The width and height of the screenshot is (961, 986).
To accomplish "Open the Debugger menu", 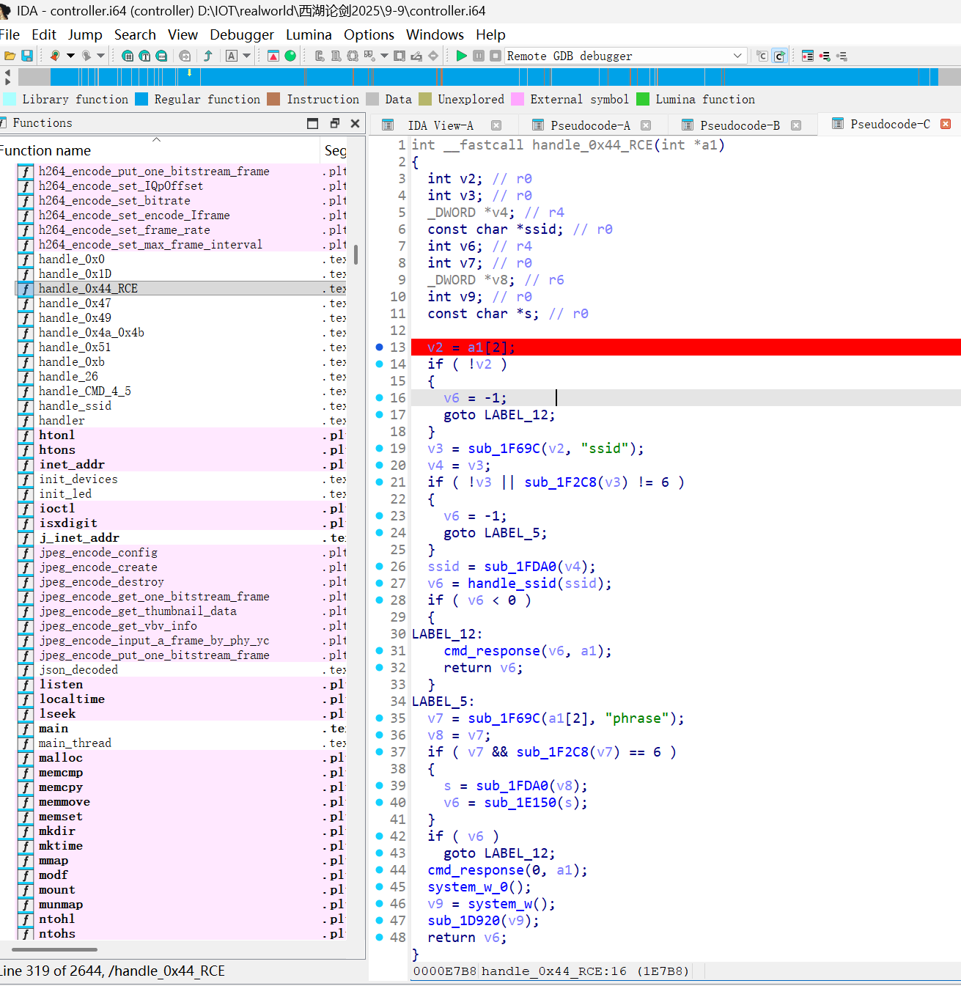I will [x=241, y=34].
